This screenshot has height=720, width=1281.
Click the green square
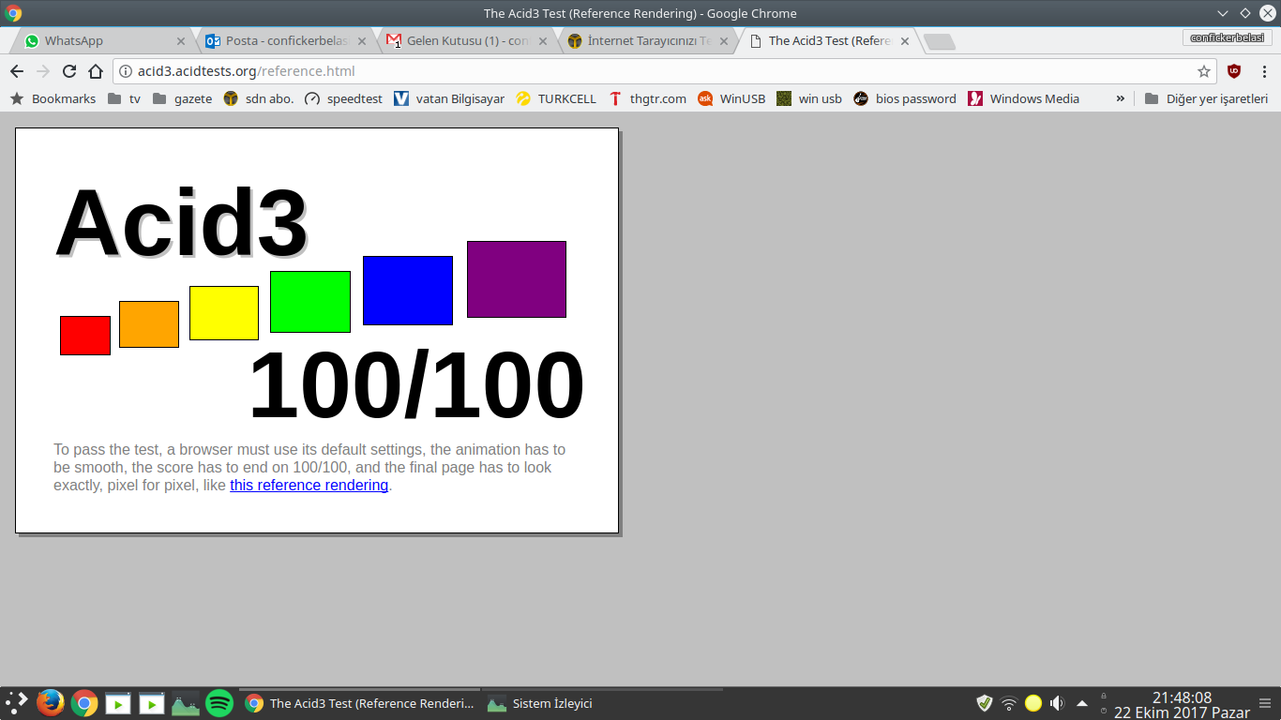pos(310,302)
